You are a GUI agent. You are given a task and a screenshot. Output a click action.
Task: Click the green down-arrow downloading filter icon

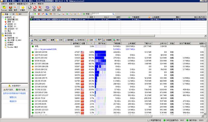coord(35,14)
